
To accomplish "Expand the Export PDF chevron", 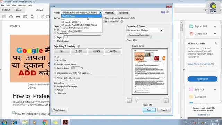I will coord(215,26).
